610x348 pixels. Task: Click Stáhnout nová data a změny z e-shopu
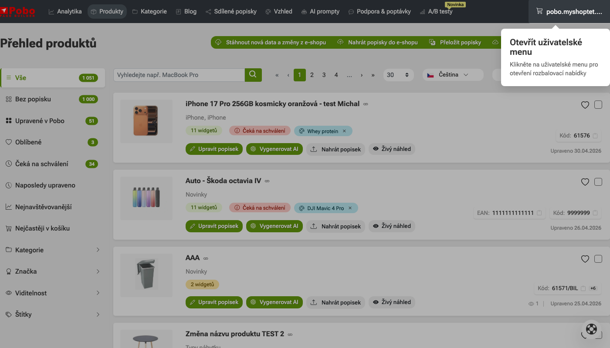[271, 42]
